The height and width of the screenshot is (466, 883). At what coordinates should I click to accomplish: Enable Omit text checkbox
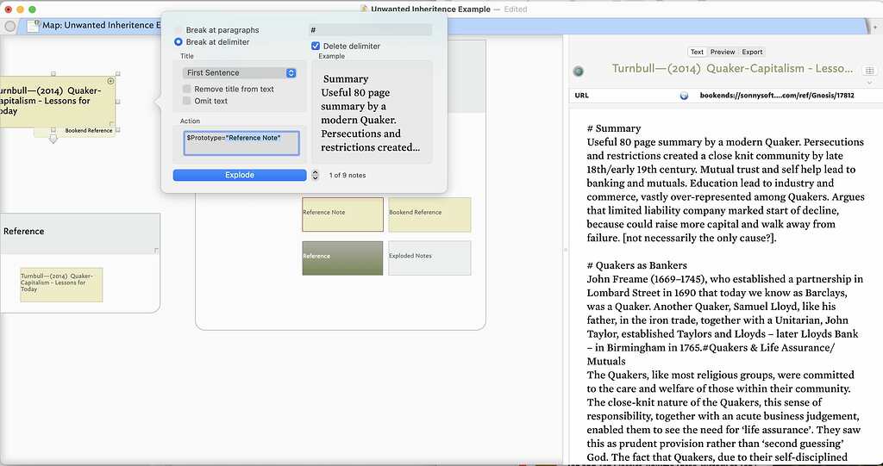(187, 101)
